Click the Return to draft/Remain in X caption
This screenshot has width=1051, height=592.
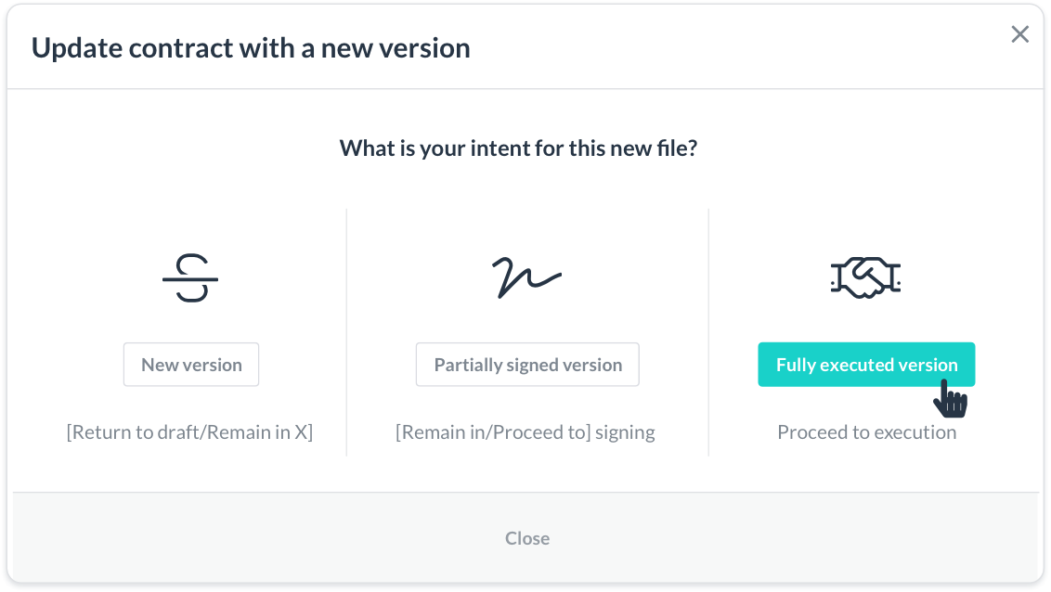pos(191,431)
